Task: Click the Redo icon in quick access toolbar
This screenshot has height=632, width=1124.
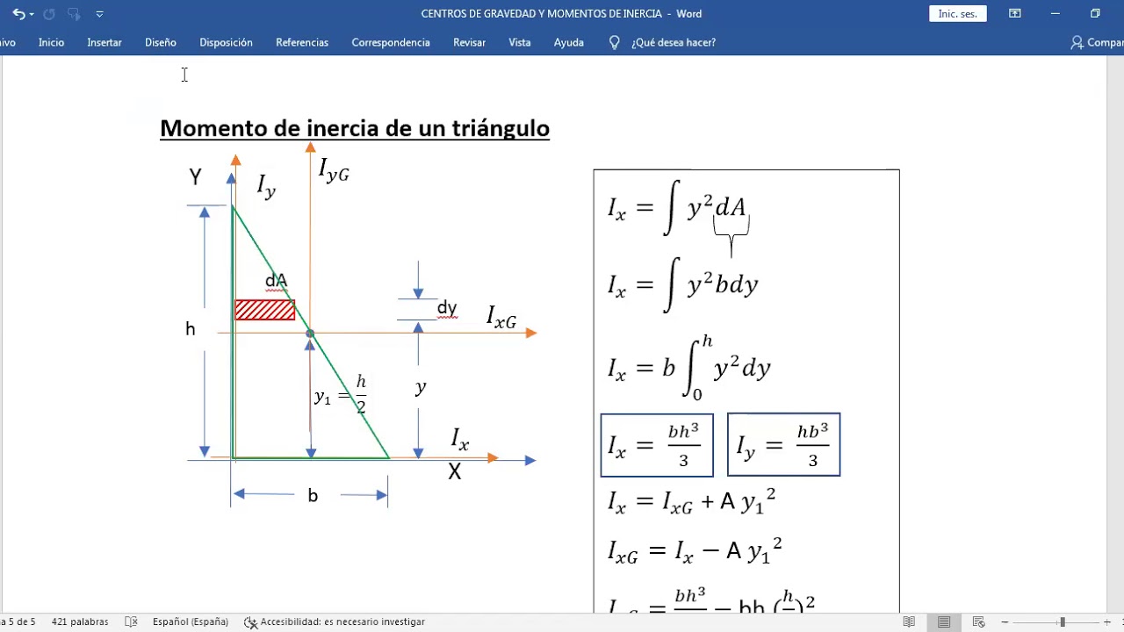Action: tap(49, 14)
